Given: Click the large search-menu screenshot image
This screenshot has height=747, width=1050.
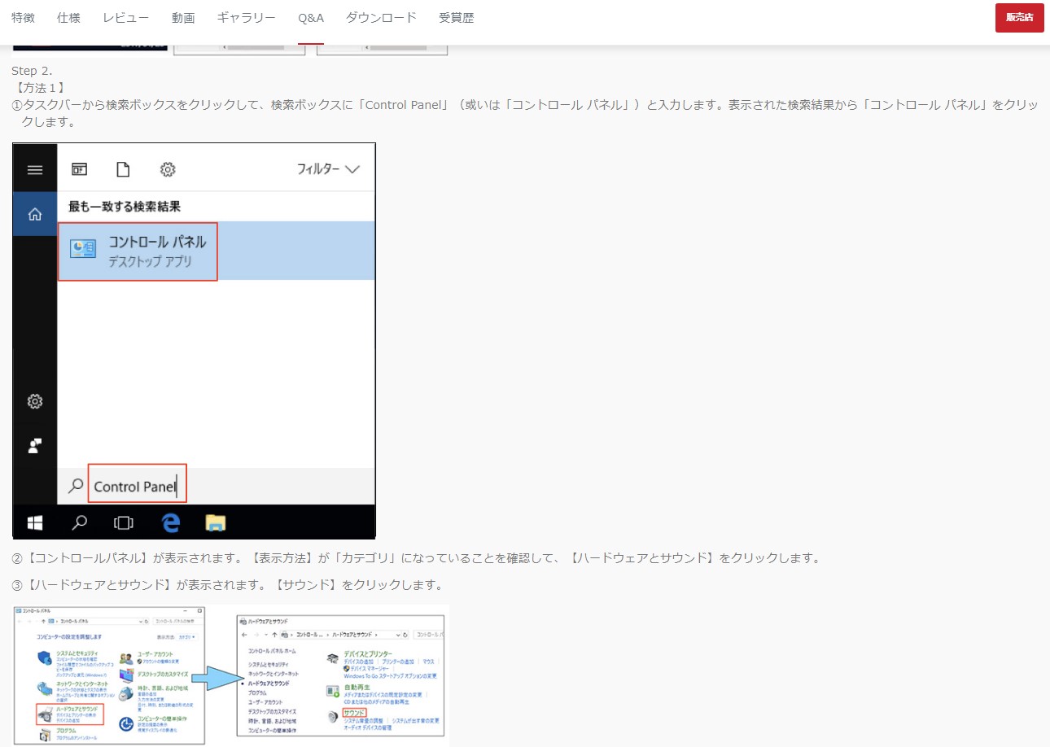Looking at the screenshot, I should (x=194, y=341).
